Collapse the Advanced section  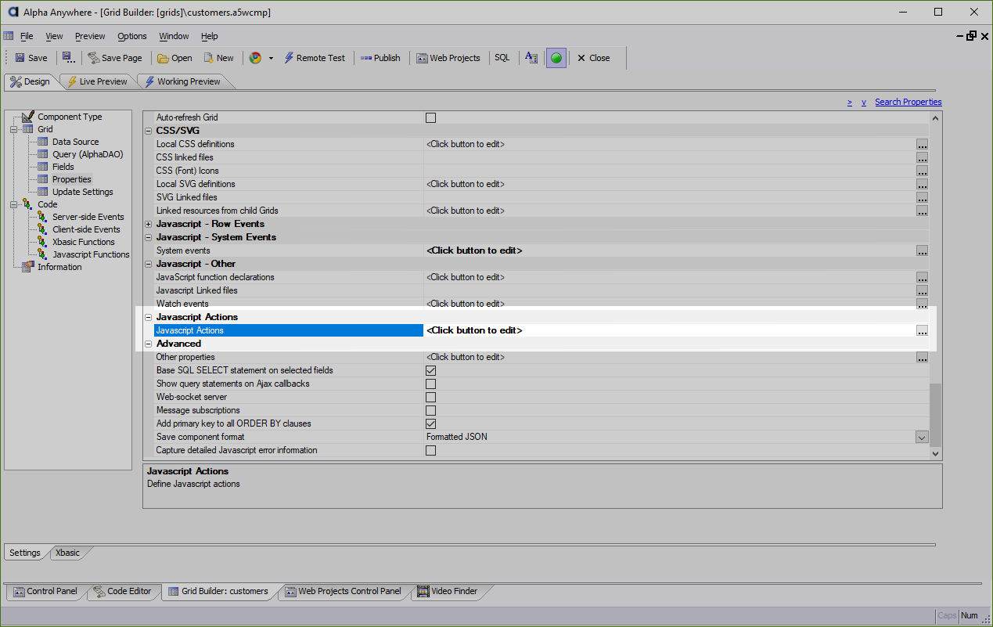149,344
